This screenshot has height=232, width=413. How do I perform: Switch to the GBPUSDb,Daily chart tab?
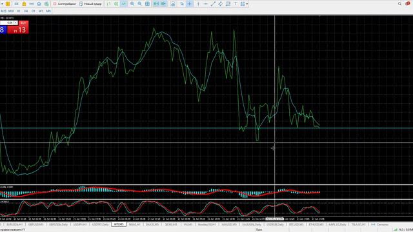[x=58, y=224]
